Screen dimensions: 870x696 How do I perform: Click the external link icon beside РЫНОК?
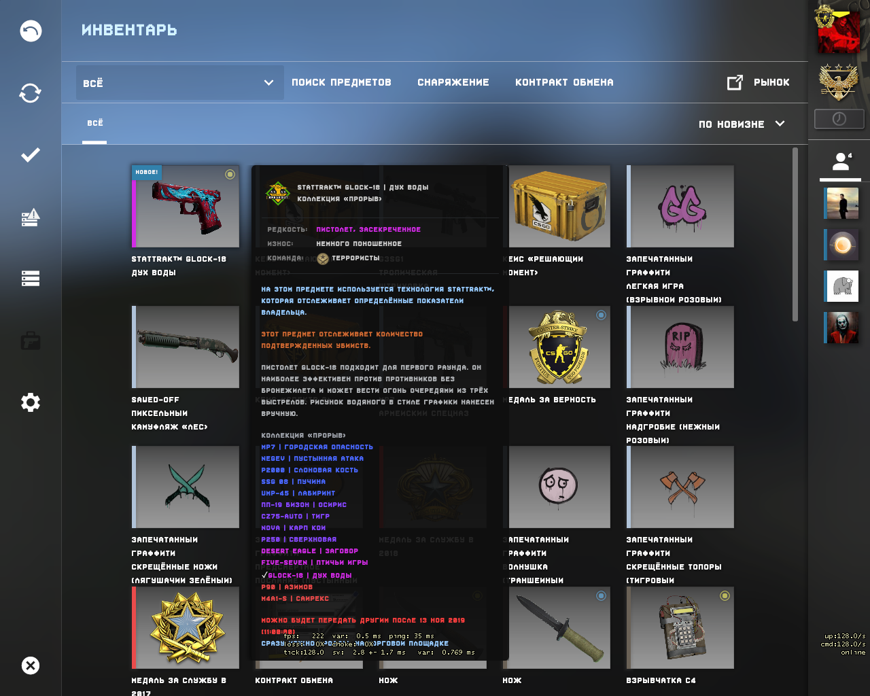735,83
